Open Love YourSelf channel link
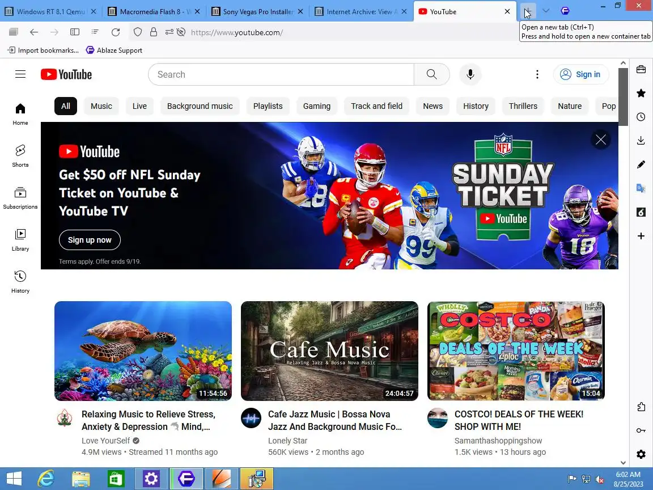This screenshot has height=490, width=653. 106,441
